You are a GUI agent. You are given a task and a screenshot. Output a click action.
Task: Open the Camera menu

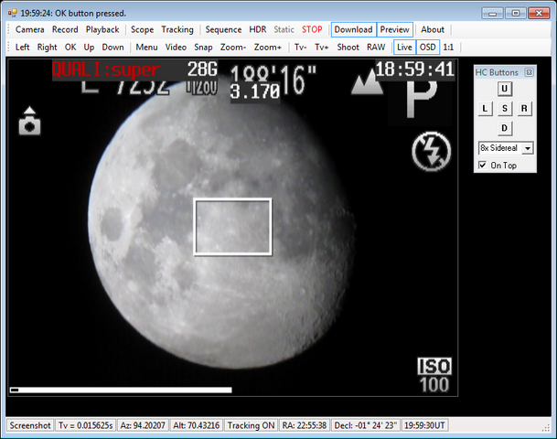[x=30, y=29]
